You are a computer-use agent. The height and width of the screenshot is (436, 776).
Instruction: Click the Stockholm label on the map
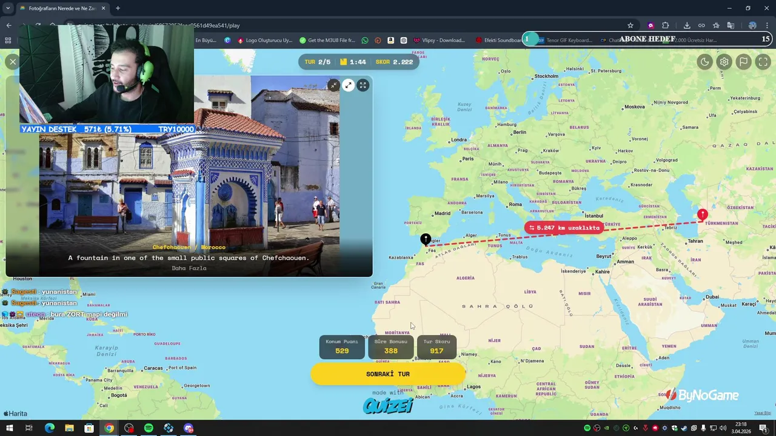click(546, 76)
